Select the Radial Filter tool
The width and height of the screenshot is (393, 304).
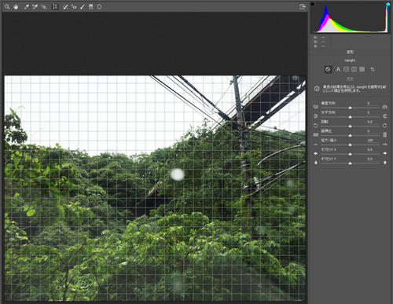(99, 7)
